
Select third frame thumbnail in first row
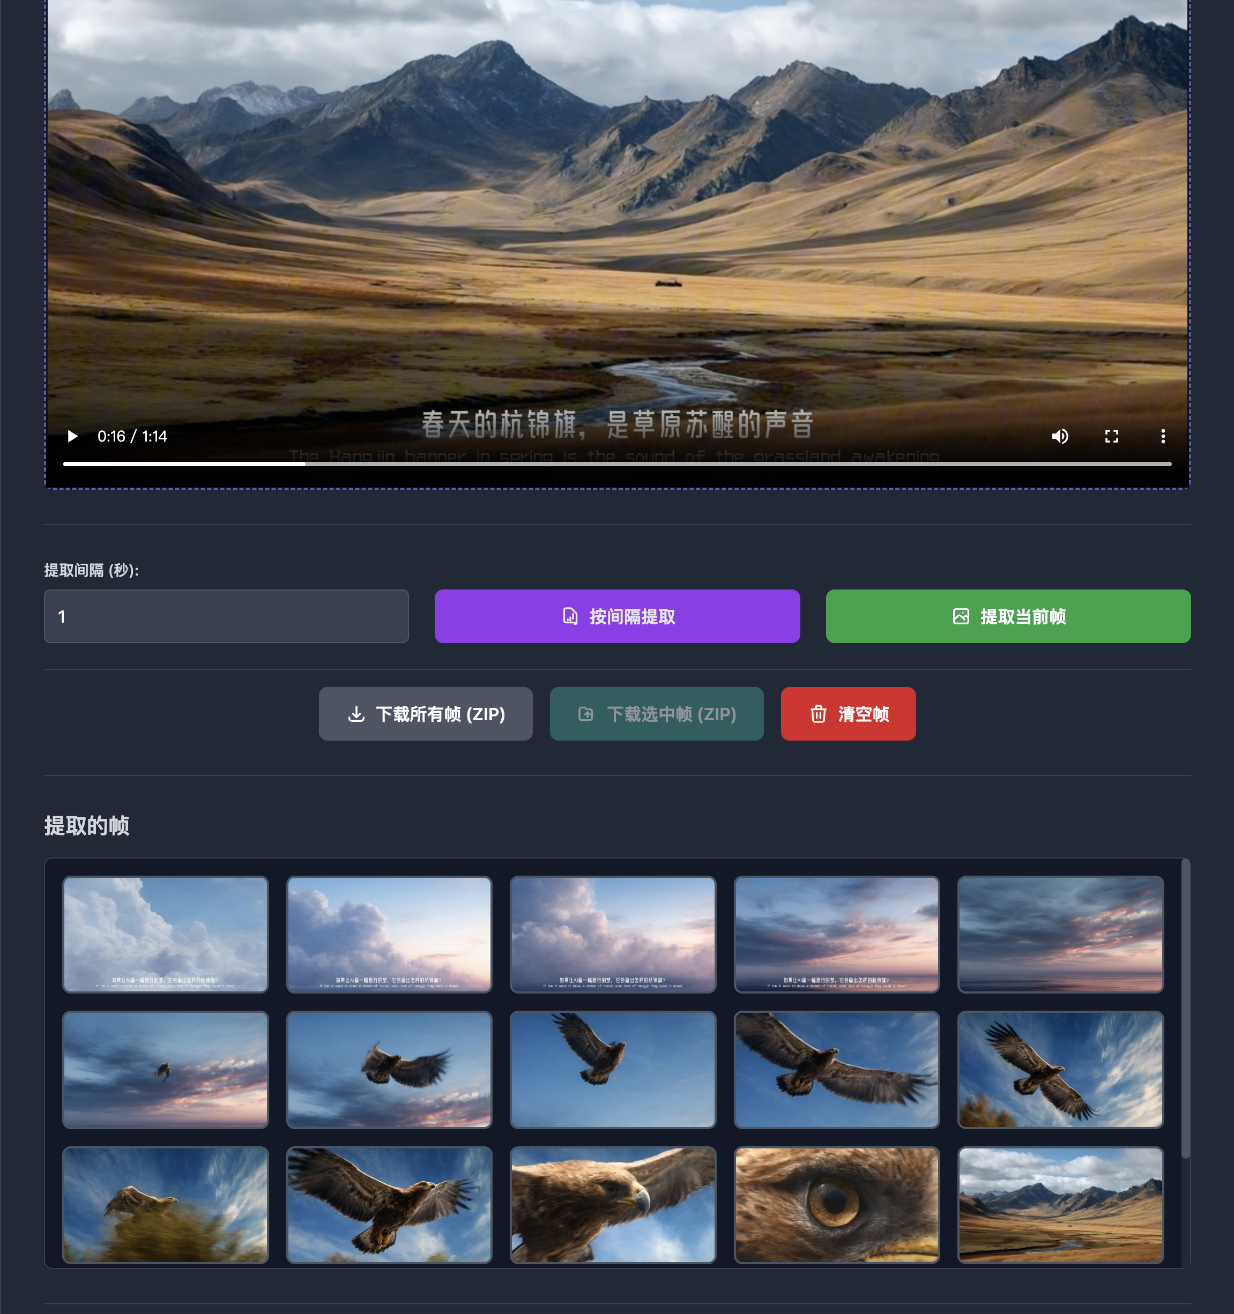coord(613,934)
